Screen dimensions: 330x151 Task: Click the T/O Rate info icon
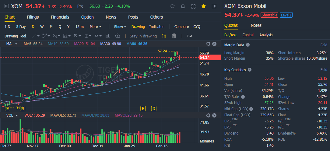pos(243,97)
